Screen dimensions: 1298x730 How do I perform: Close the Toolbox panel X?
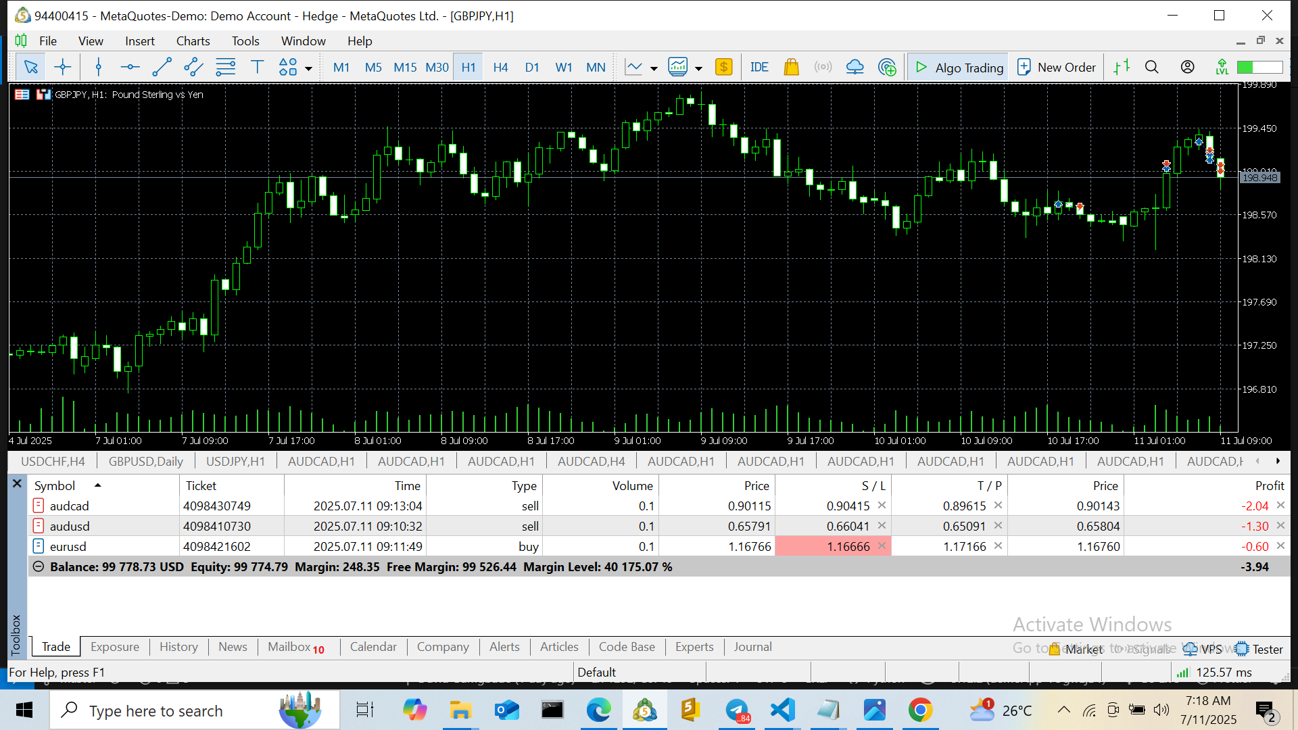pos(18,484)
